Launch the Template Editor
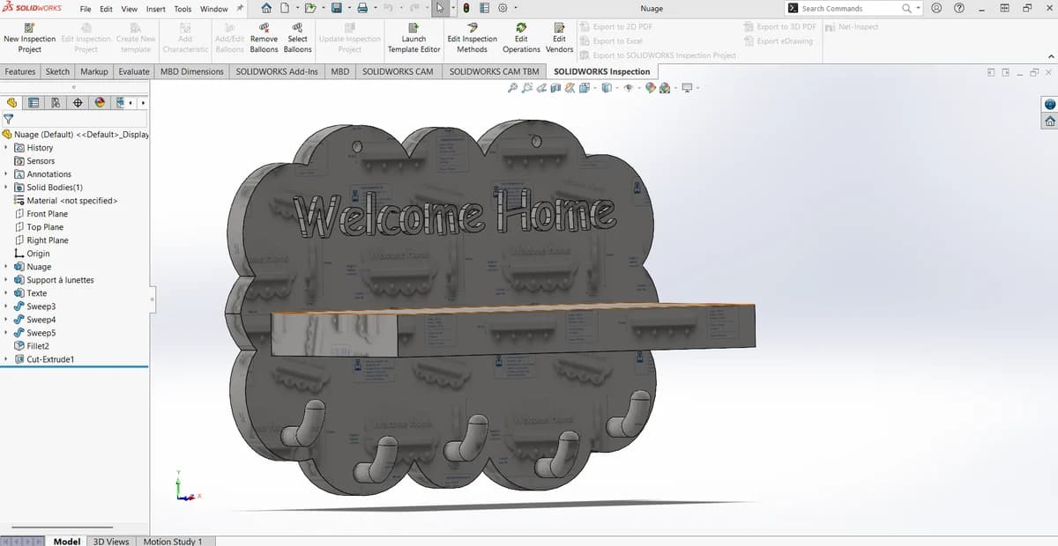Image resolution: width=1058 pixels, height=546 pixels. [x=414, y=38]
